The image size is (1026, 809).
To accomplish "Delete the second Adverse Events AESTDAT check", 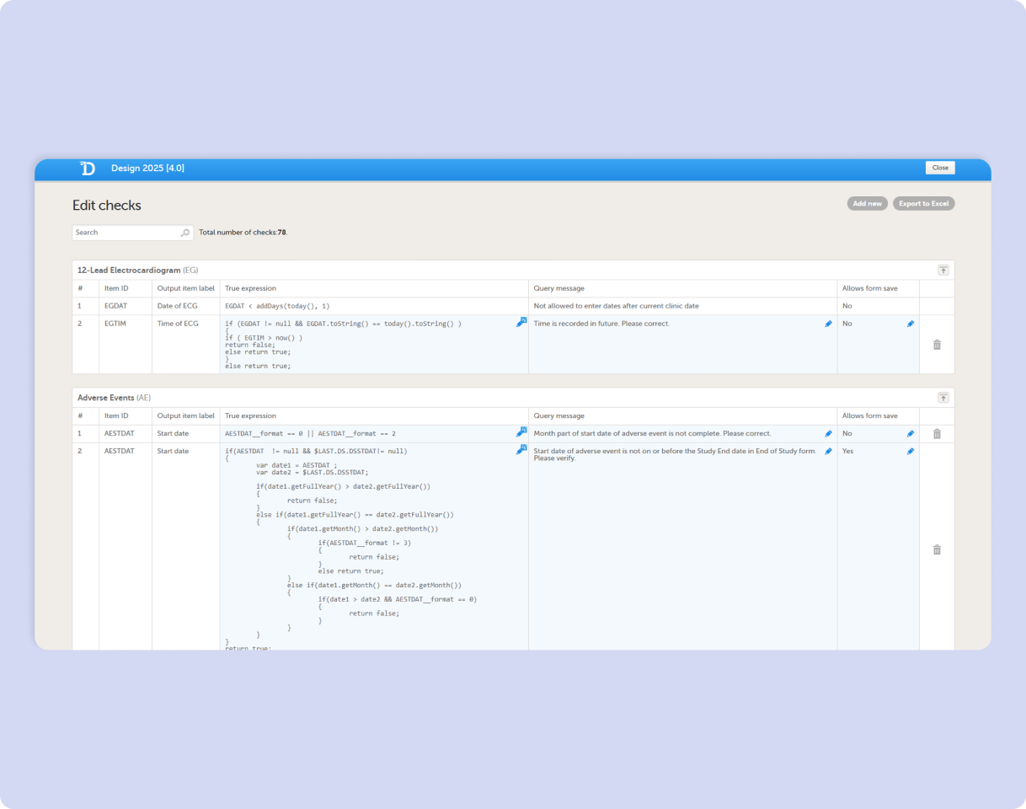I will click(937, 549).
